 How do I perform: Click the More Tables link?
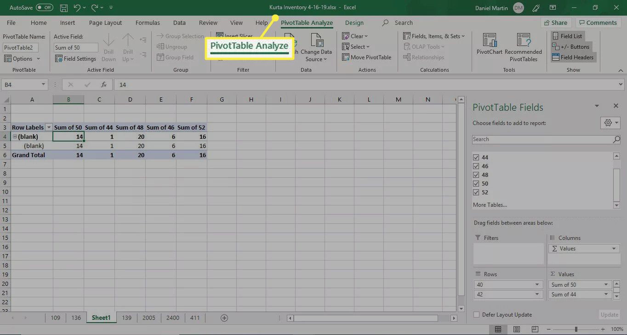489,204
